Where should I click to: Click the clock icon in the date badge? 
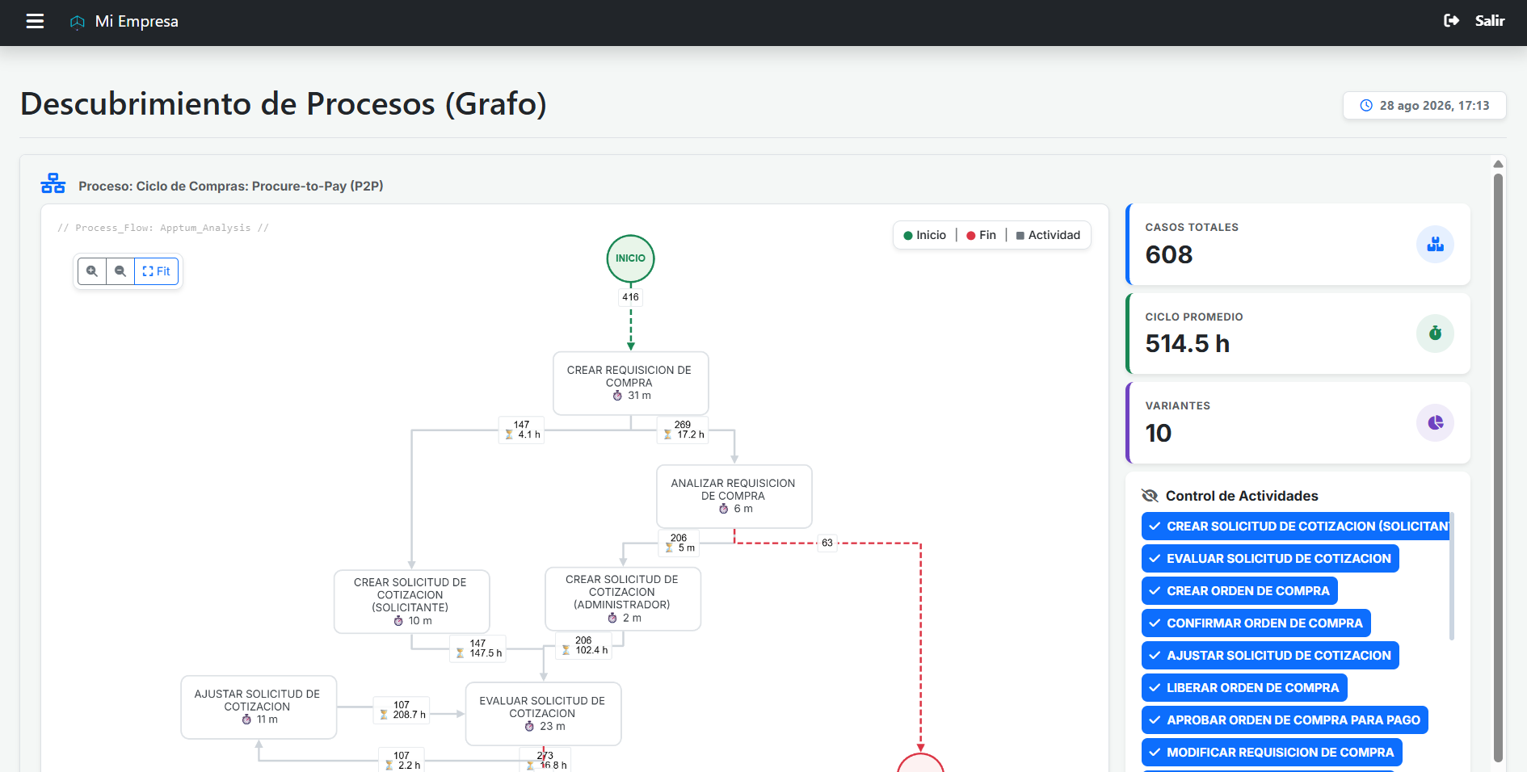pyautogui.click(x=1366, y=106)
